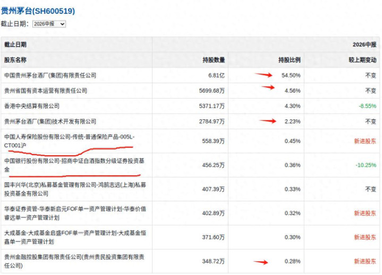Click shareholder 贵州省国有资本运营有限责任公司

(x=46, y=91)
